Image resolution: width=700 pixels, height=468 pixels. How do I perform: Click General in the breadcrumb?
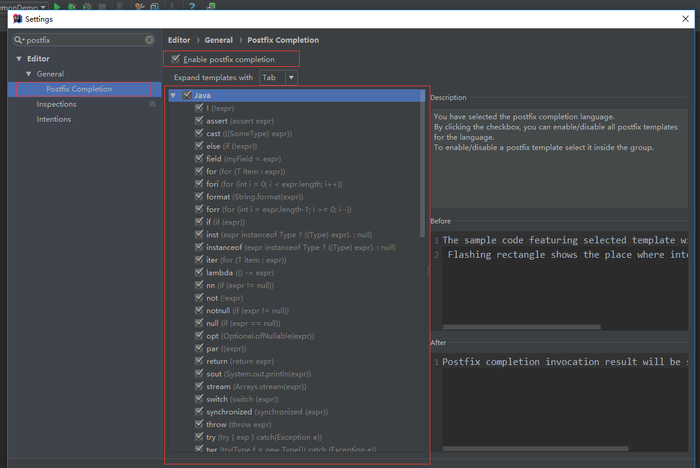[218, 40]
